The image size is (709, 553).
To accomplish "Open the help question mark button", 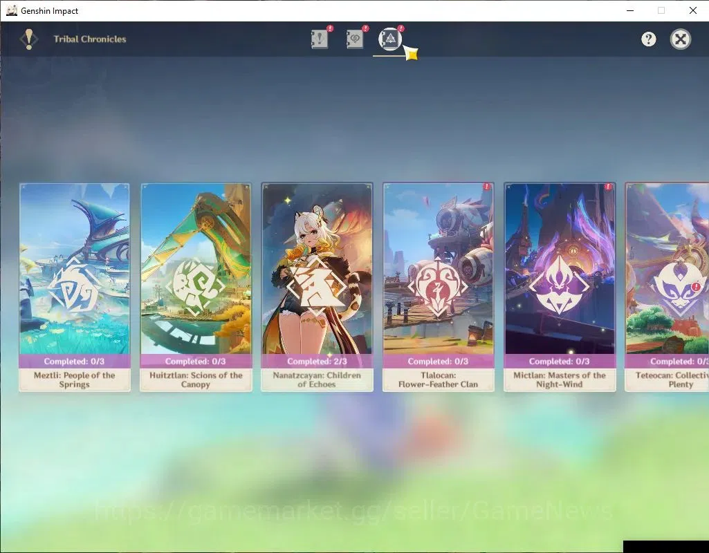I will click(648, 39).
